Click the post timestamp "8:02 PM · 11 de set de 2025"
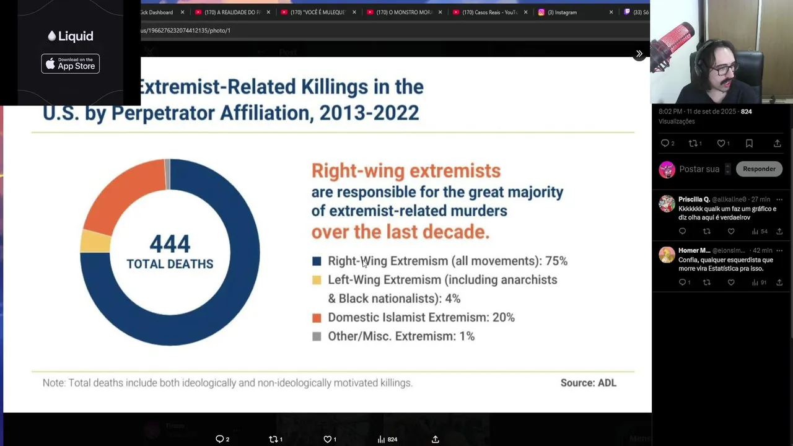The image size is (793, 446). tap(698, 111)
